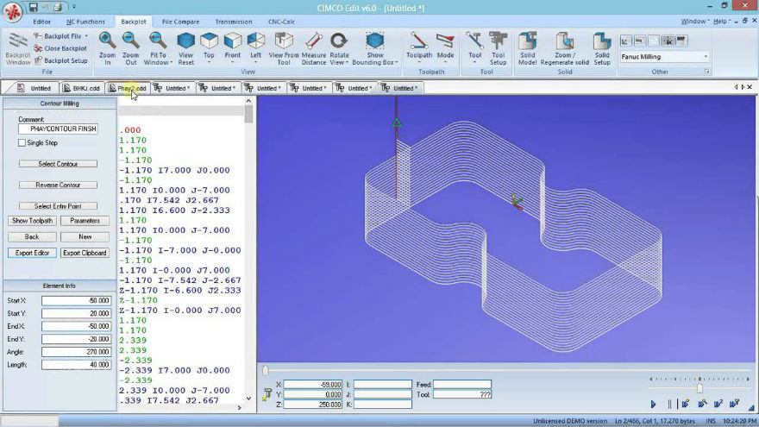Image resolution: width=759 pixels, height=427 pixels.
Task: Switch to the File Compare ribbon tab
Action: pyautogui.click(x=180, y=22)
